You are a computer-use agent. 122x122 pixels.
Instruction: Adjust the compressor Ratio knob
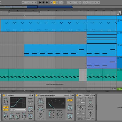tap(41, 117)
